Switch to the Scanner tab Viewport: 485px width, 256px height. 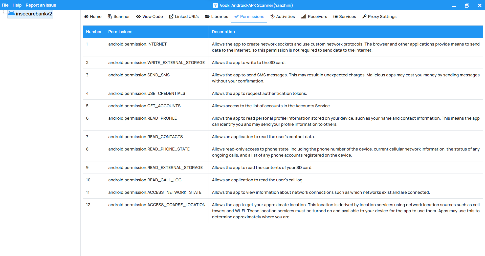119,16
